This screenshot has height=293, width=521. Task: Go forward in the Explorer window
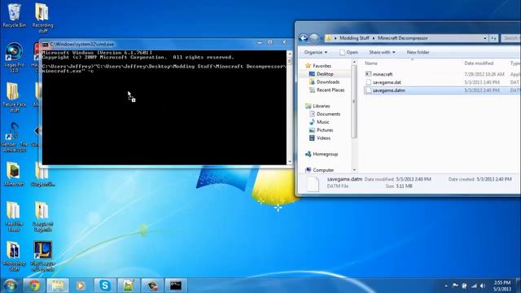[x=314, y=38]
